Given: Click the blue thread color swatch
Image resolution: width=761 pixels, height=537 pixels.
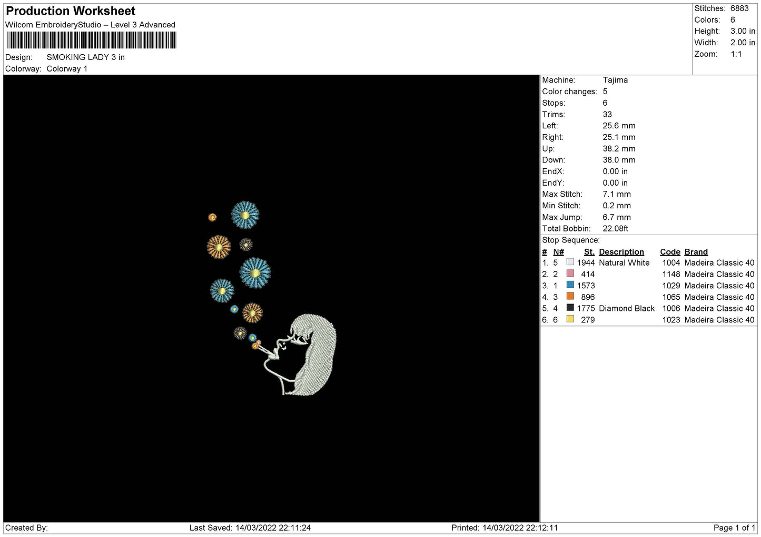Looking at the screenshot, I should click(x=570, y=285).
